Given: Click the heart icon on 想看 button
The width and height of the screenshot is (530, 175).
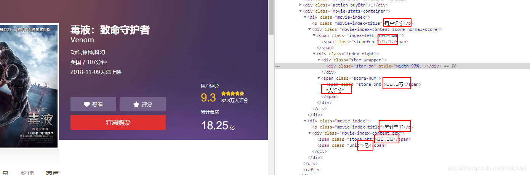Looking at the screenshot, I should coord(87,104).
